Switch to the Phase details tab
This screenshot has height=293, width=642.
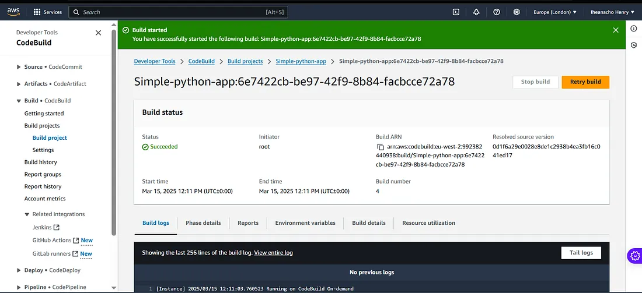click(203, 223)
